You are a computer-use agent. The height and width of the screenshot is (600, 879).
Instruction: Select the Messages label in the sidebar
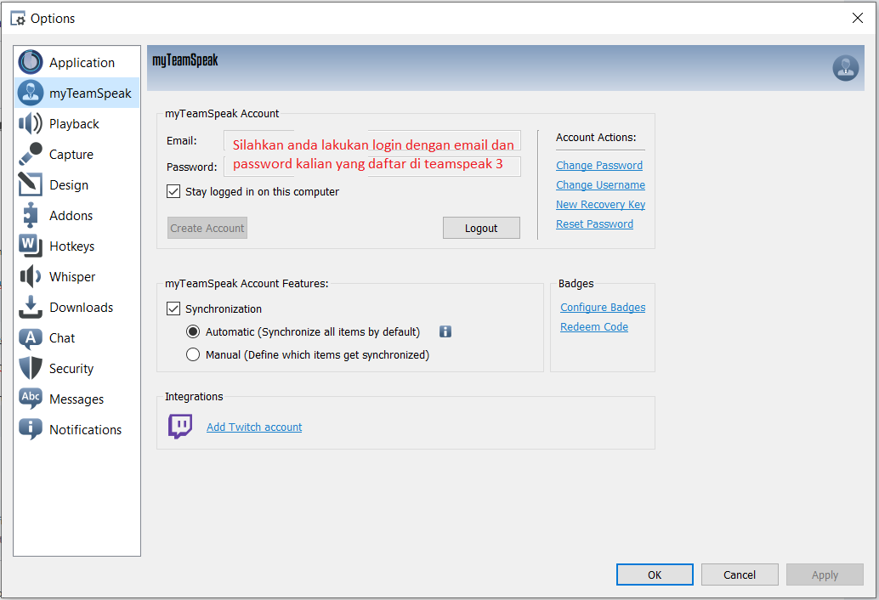(77, 399)
